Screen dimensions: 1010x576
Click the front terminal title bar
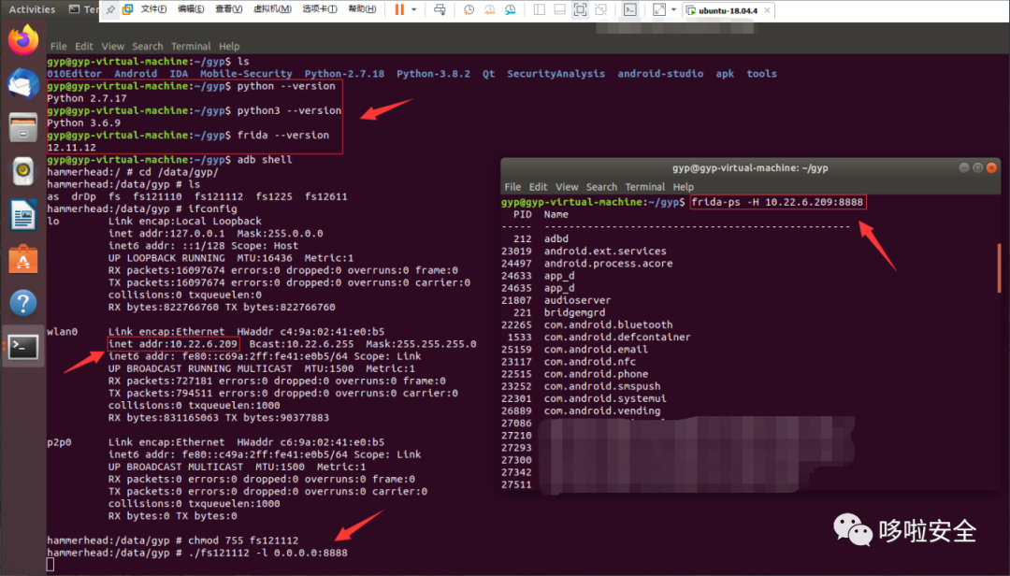[750, 167]
